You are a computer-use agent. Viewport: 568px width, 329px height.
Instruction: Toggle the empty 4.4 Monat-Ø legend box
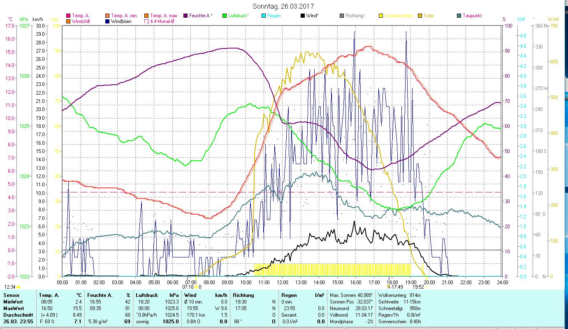146,21
